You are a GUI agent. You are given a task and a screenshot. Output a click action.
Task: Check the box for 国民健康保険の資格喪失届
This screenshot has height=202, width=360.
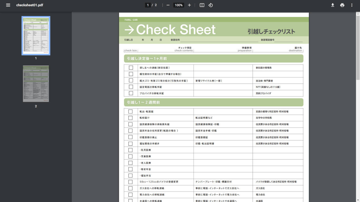click(x=130, y=124)
